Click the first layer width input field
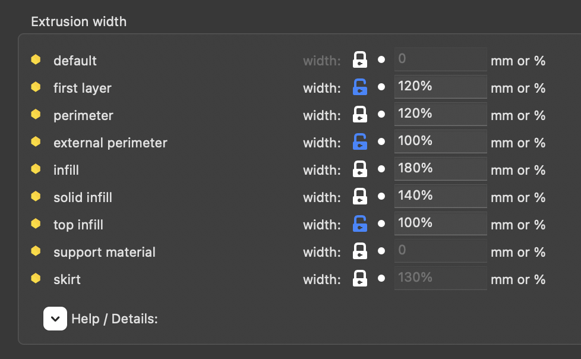The image size is (581, 359). (x=440, y=87)
